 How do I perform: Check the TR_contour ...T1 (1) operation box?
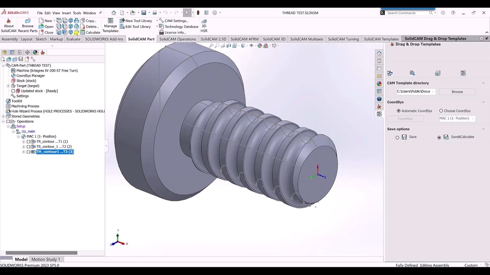coord(28,142)
